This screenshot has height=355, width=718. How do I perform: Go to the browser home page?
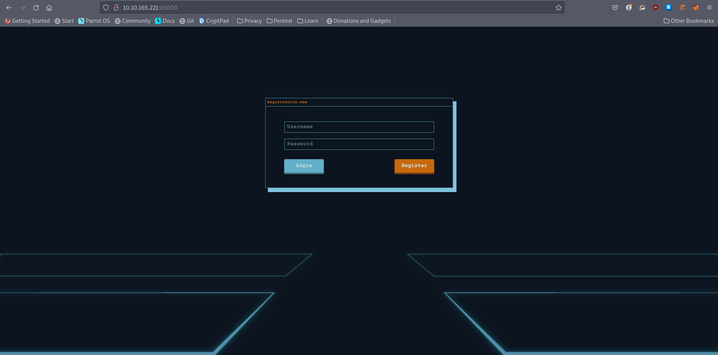point(49,7)
